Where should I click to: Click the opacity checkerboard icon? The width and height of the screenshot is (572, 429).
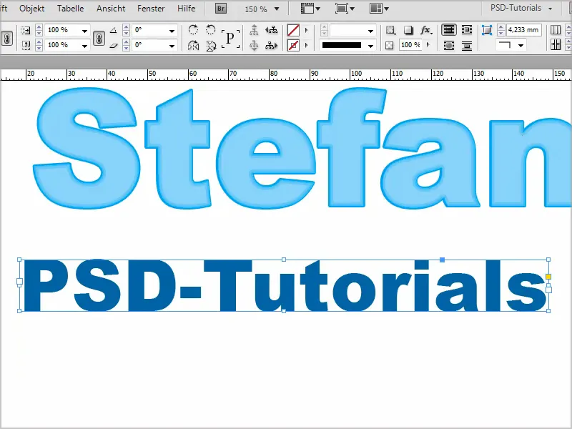[x=389, y=46]
